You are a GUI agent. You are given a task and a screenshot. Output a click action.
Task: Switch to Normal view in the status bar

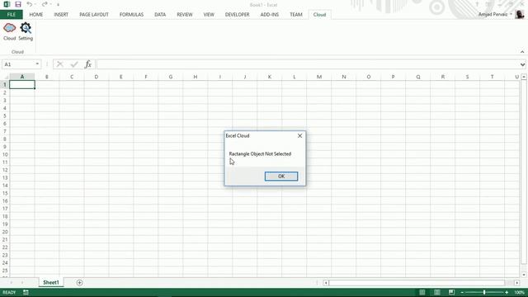(422, 292)
